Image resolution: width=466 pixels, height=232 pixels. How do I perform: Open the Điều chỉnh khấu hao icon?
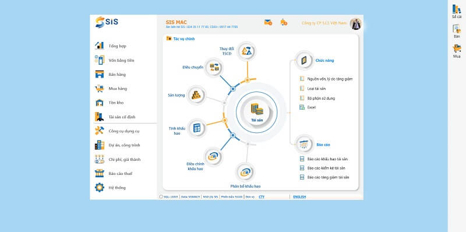pyautogui.click(x=213, y=156)
